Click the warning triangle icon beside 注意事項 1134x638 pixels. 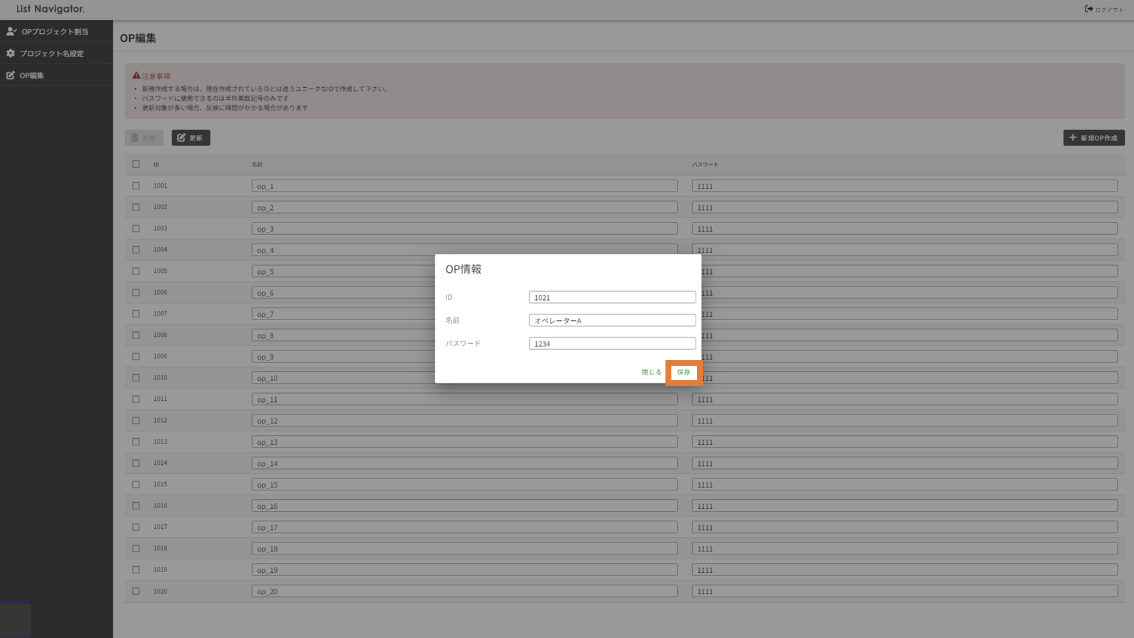136,76
